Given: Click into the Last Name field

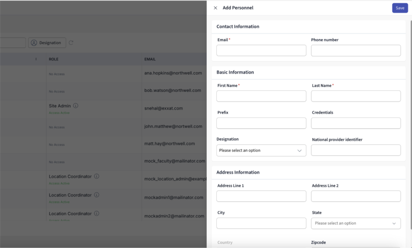Looking at the screenshot, I should (x=356, y=96).
